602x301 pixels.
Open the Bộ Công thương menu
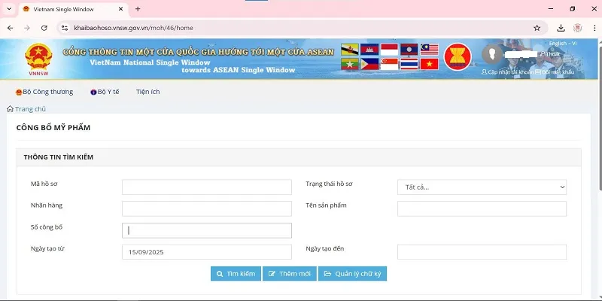pos(44,92)
